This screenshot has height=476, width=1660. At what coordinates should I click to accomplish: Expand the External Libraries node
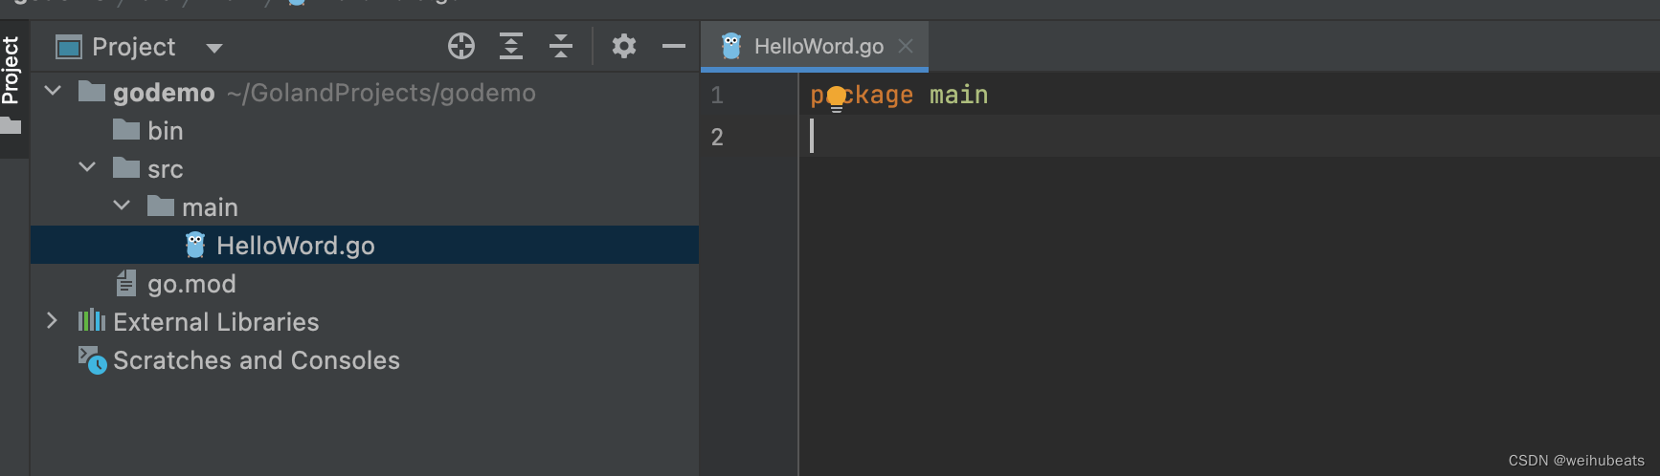(x=53, y=321)
